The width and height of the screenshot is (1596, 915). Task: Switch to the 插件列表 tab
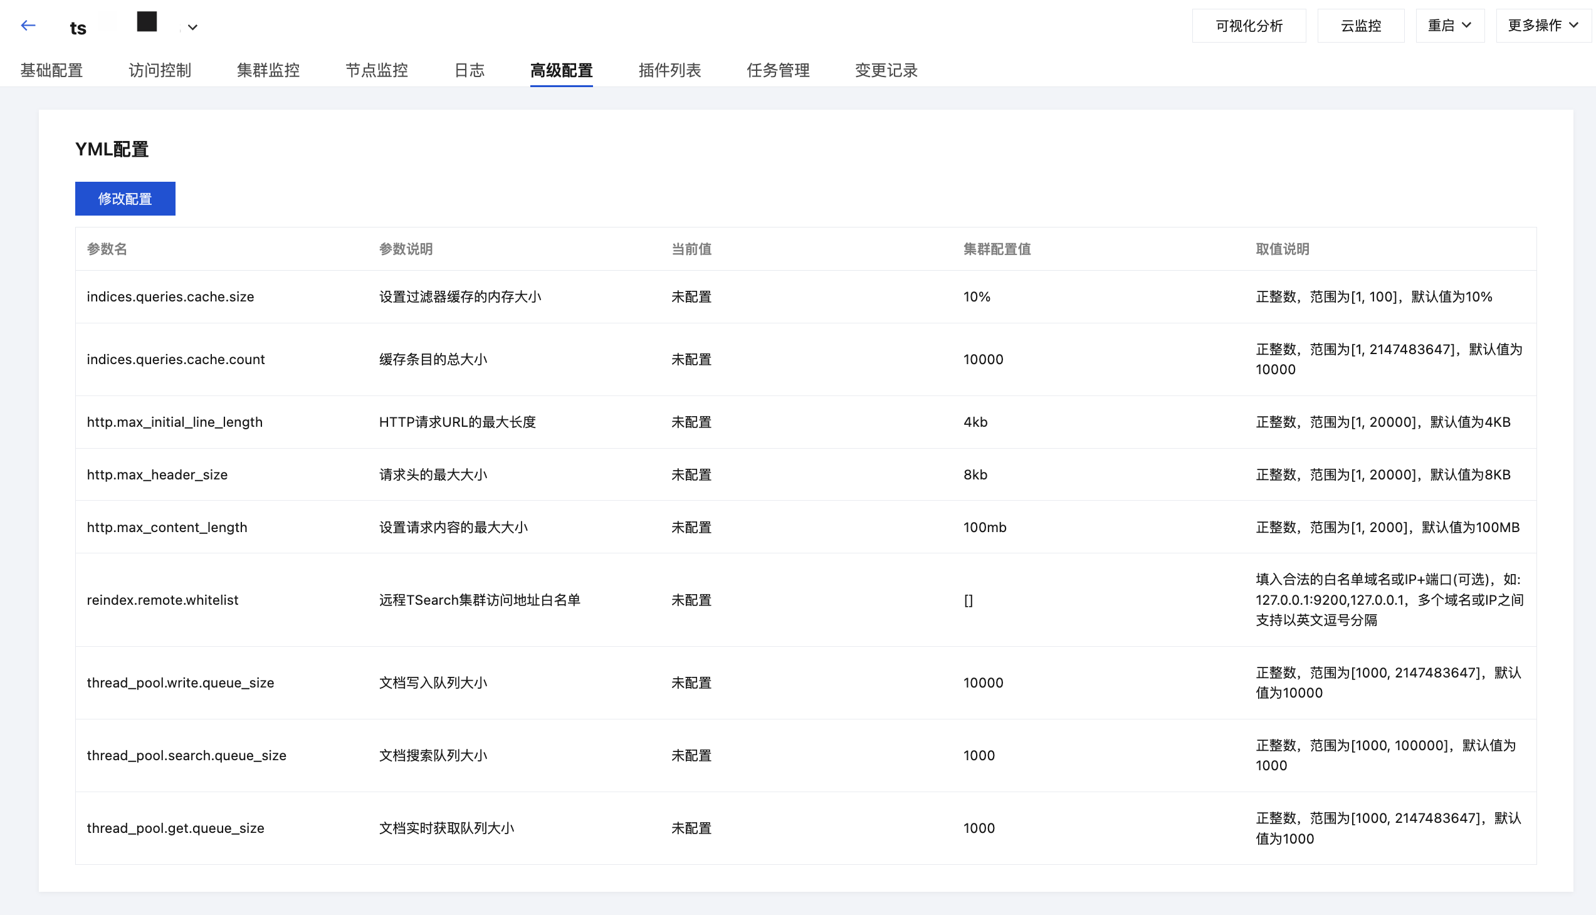pos(669,70)
